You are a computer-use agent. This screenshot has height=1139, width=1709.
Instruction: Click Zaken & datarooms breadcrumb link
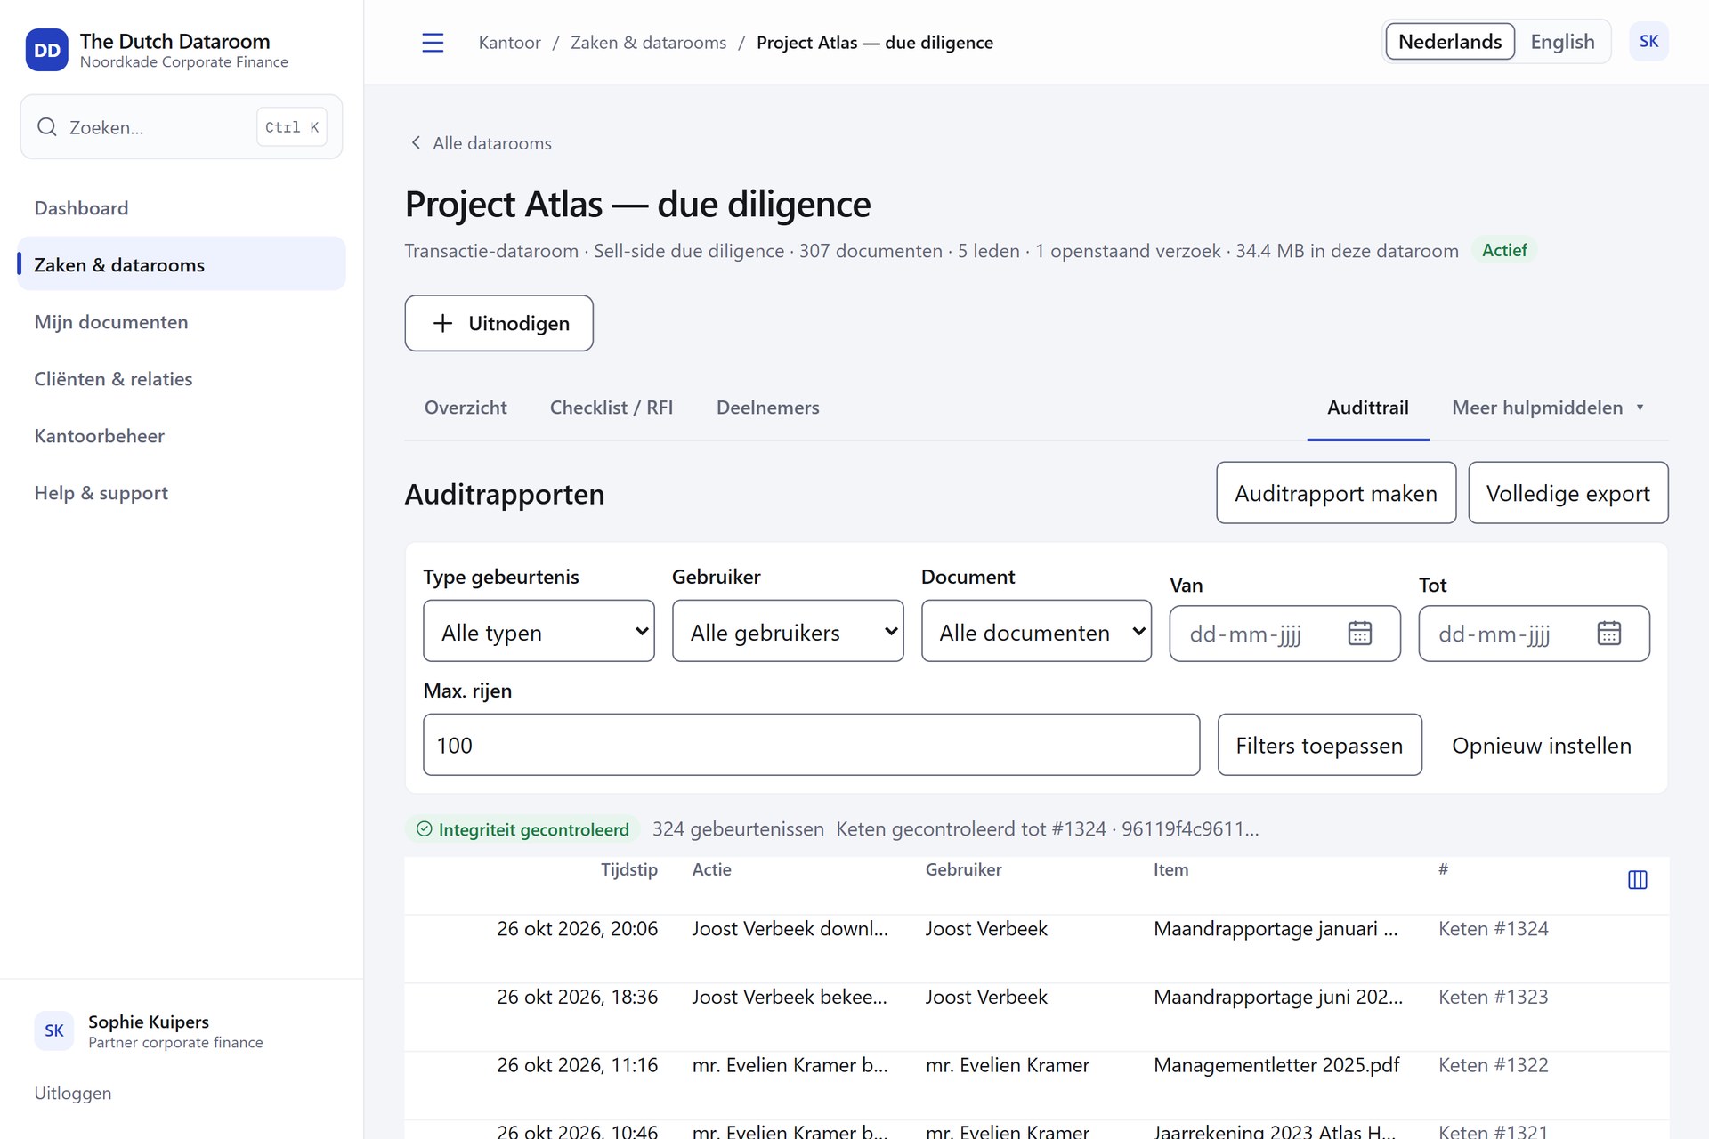click(648, 43)
